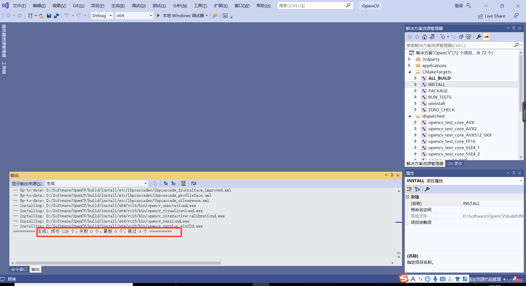Expand the applications folder node

coord(409,65)
